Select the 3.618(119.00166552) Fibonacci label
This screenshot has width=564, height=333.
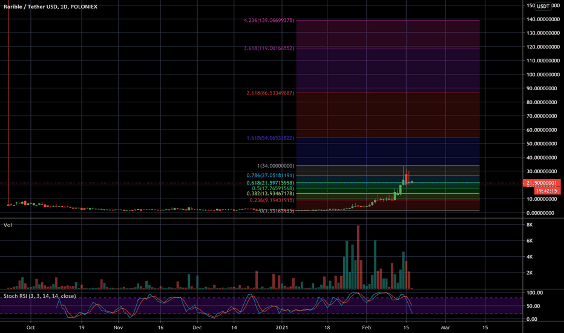pyautogui.click(x=269, y=48)
